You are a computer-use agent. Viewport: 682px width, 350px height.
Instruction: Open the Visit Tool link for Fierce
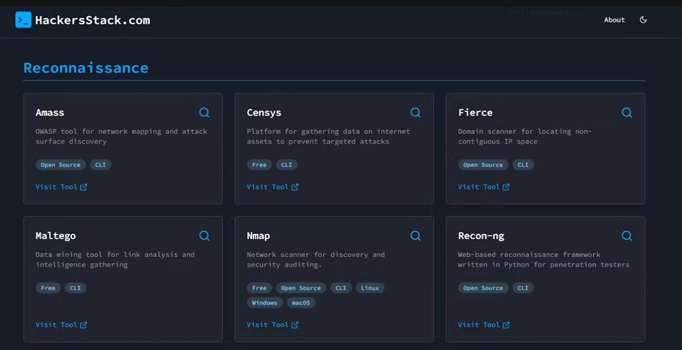[x=484, y=187]
